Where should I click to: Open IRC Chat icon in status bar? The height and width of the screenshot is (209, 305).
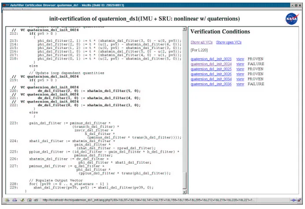click(x=36, y=200)
